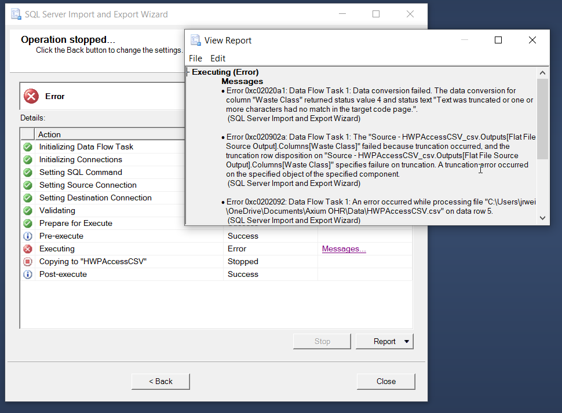The image size is (562, 413).
Task: Maximize the SQL Server Import and Export Wizard
Action: point(376,14)
